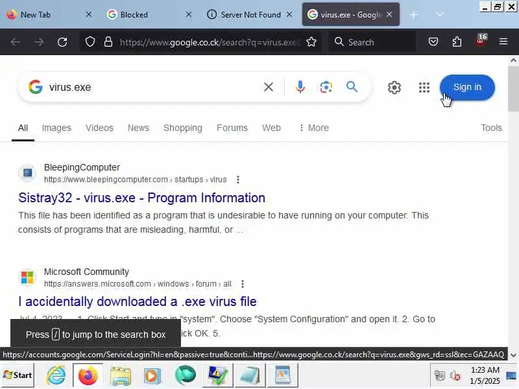The image size is (519, 389).
Task: Click the BleepingComputer site favicon
Action: click(27, 172)
